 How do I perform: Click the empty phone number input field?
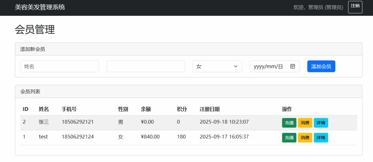point(145,66)
